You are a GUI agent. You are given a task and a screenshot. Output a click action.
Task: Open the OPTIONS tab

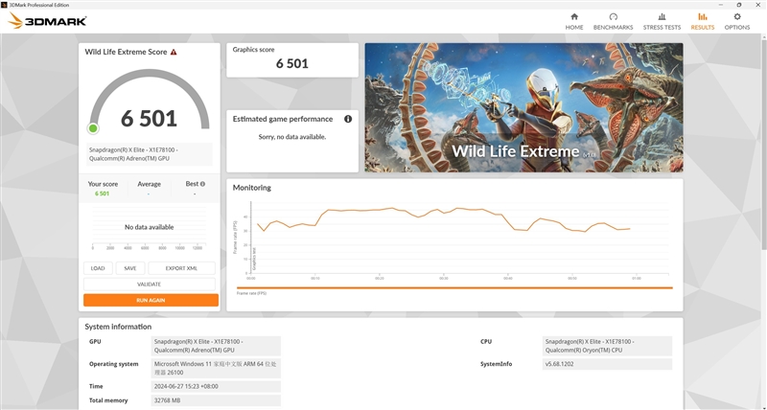pyautogui.click(x=737, y=22)
